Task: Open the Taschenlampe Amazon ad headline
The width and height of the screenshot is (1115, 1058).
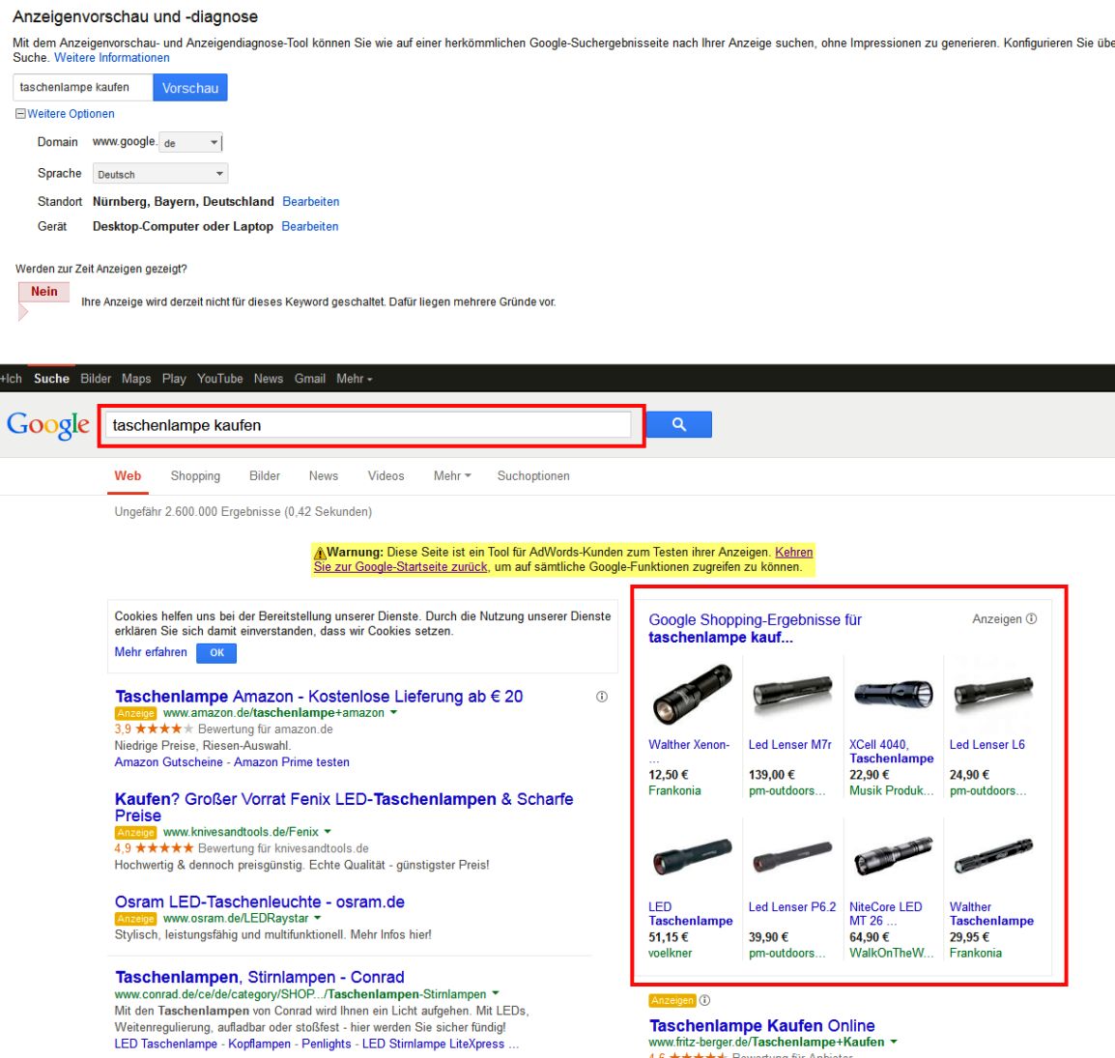Action: pos(319,696)
